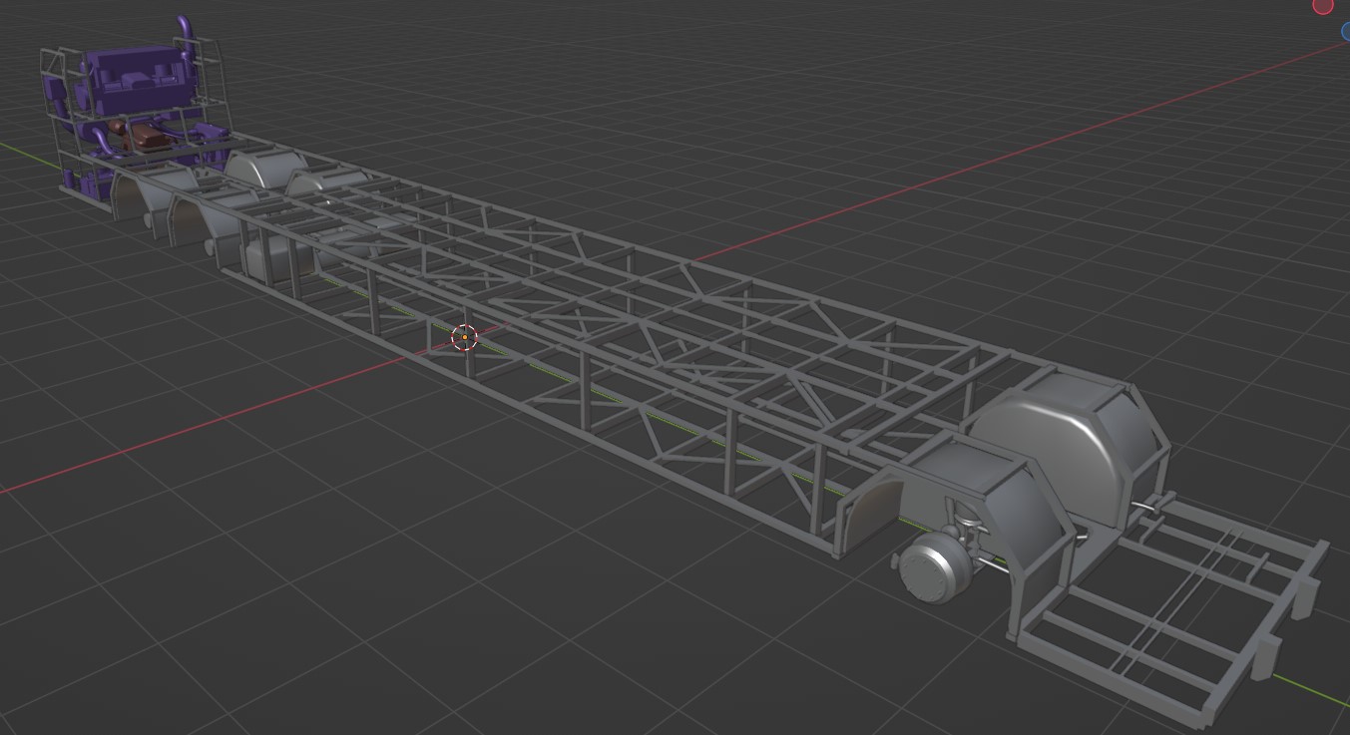Image resolution: width=1350 pixels, height=735 pixels.
Task: Click the red axis circle of the navigation gizmo
Action: click(x=1323, y=6)
